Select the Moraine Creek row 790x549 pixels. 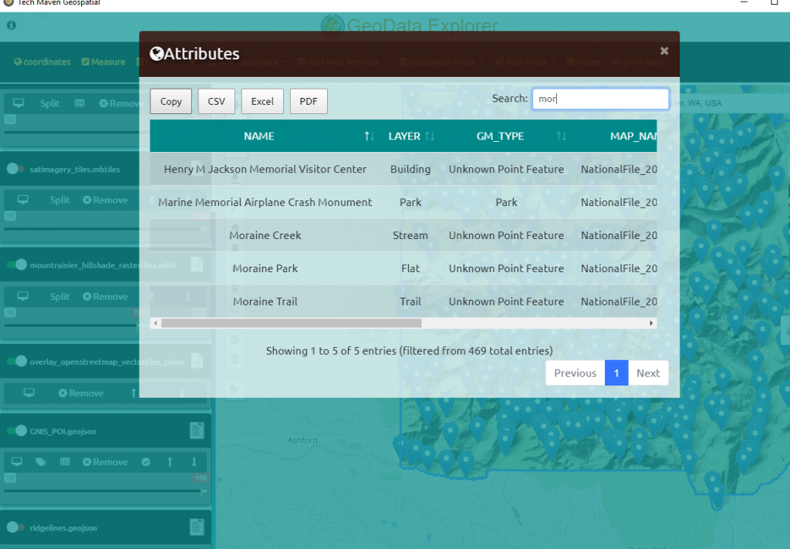(x=403, y=235)
